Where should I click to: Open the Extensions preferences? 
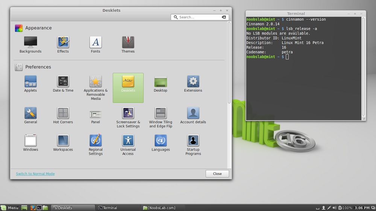pos(193,81)
